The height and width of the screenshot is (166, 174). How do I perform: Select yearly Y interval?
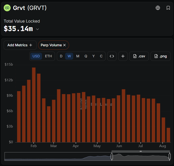(94, 56)
